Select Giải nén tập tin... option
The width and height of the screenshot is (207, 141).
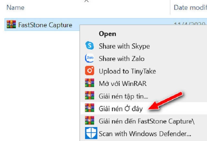[124, 96]
